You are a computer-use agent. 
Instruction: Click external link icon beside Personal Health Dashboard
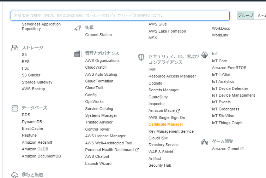tap(137, 150)
